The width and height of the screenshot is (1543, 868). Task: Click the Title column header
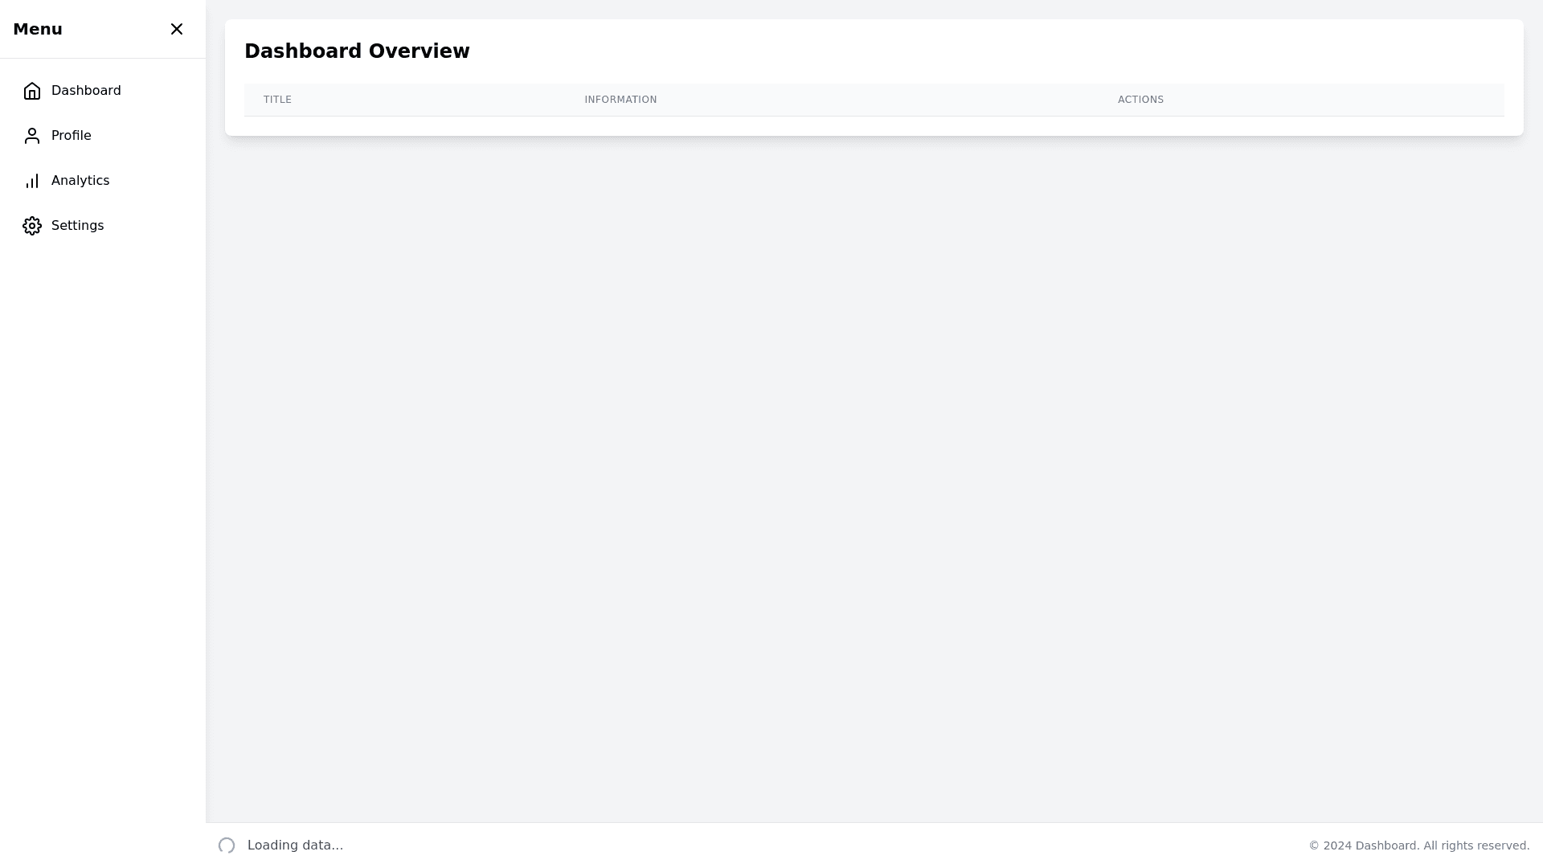click(x=277, y=100)
